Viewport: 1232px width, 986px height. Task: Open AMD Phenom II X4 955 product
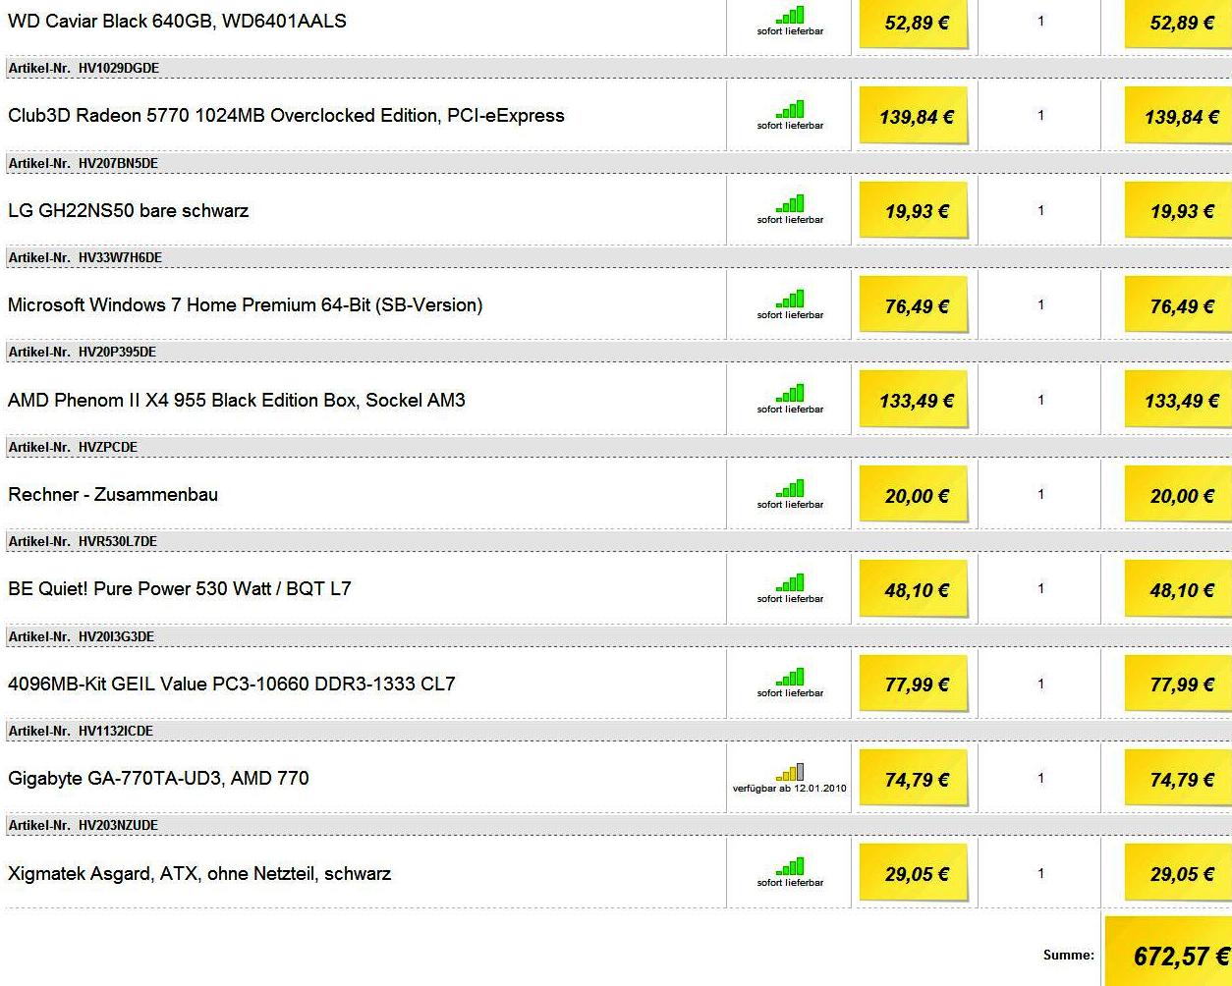(x=236, y=400)
